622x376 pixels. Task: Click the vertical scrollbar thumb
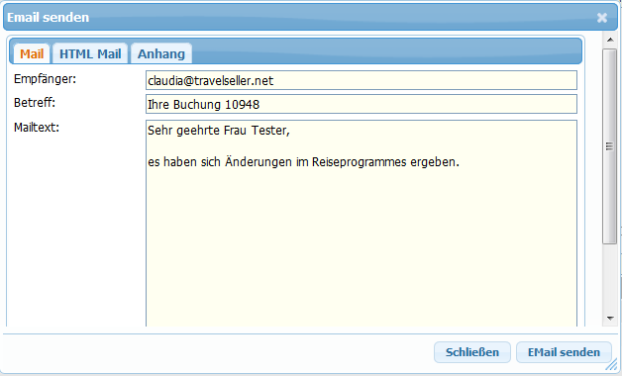610,146
